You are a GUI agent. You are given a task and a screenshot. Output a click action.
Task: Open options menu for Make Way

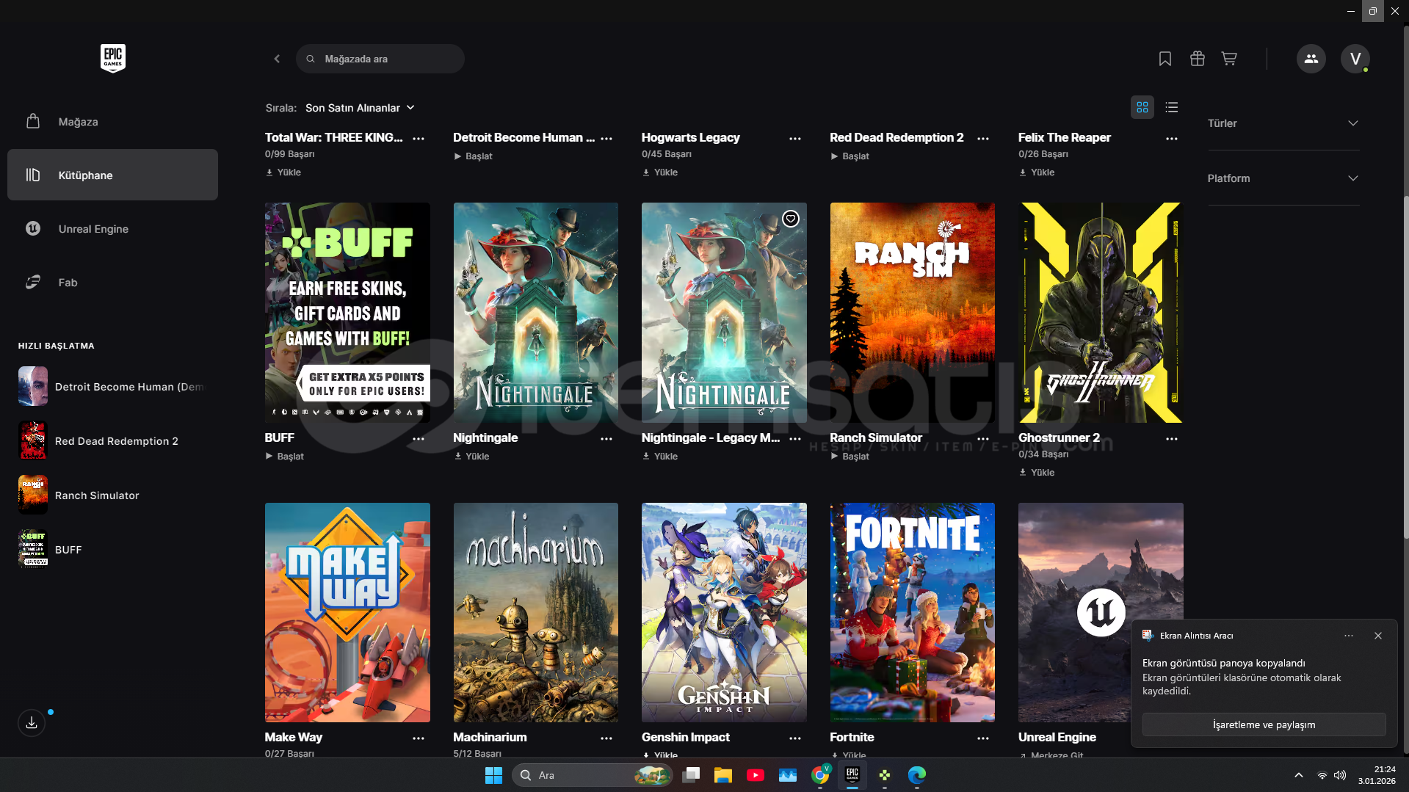pos(419,738)
